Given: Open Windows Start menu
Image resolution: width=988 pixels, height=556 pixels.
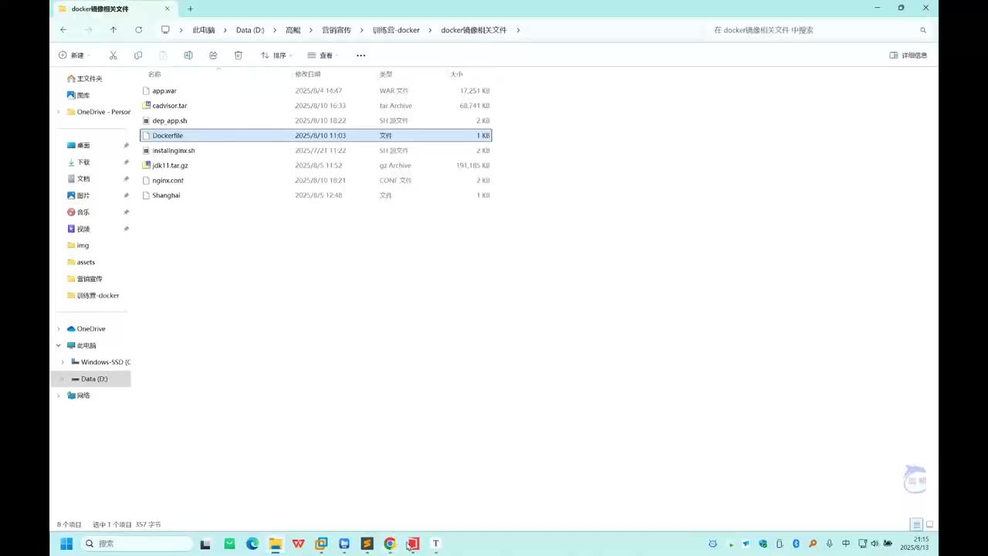Looking at the screenshot, I should point(66,544).
